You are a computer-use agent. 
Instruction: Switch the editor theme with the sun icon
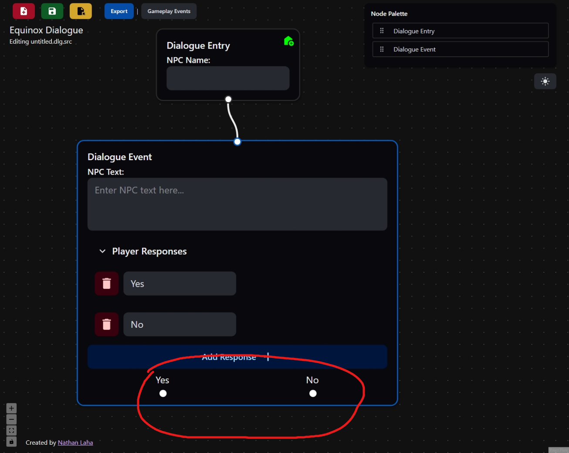pyautogui.click(x=545, y=81)
